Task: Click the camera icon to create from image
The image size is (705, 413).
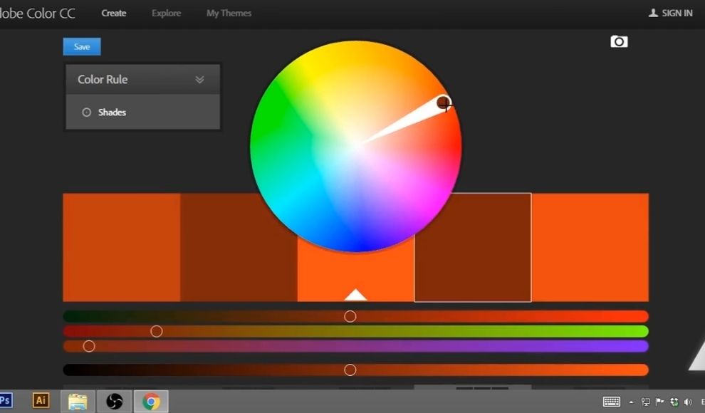Action: click(619, 42)
